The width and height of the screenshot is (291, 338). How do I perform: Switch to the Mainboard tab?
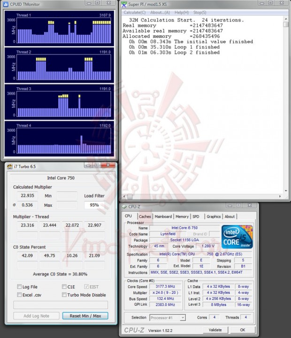coord(163,216)
